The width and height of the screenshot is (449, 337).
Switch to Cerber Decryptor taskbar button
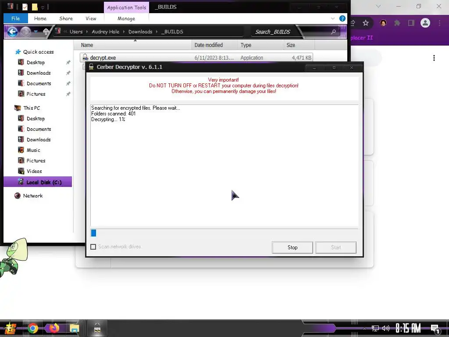pos(97,328)
